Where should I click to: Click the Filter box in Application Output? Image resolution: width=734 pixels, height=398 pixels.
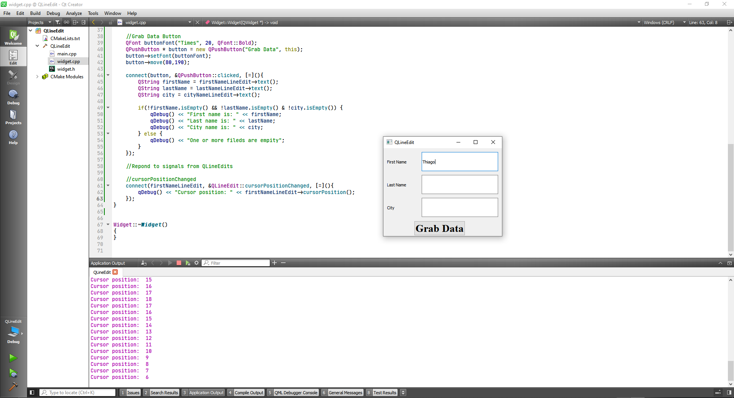click(x=235, y=263)
